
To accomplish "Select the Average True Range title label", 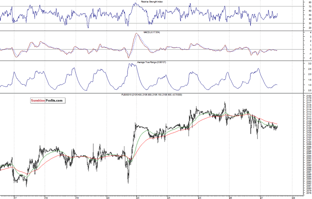I will [151, 63].
